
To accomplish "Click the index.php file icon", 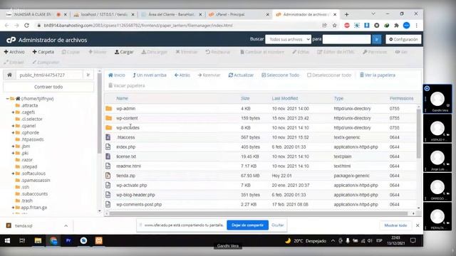I will point(108,147).
